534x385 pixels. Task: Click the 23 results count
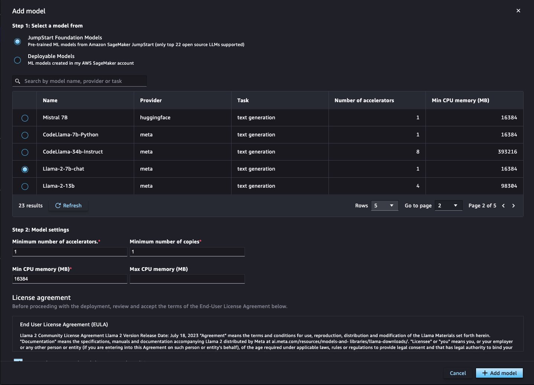click(30, 206)
